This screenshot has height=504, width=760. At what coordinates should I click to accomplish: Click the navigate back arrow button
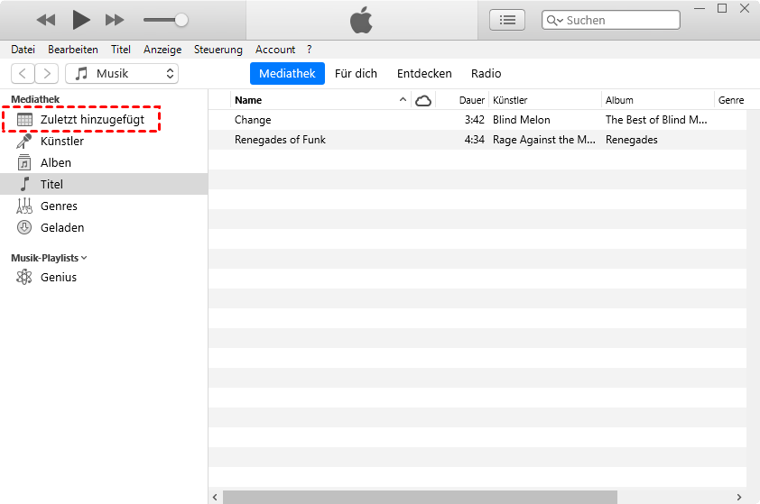pyautogui.click(x=23, y=74)
